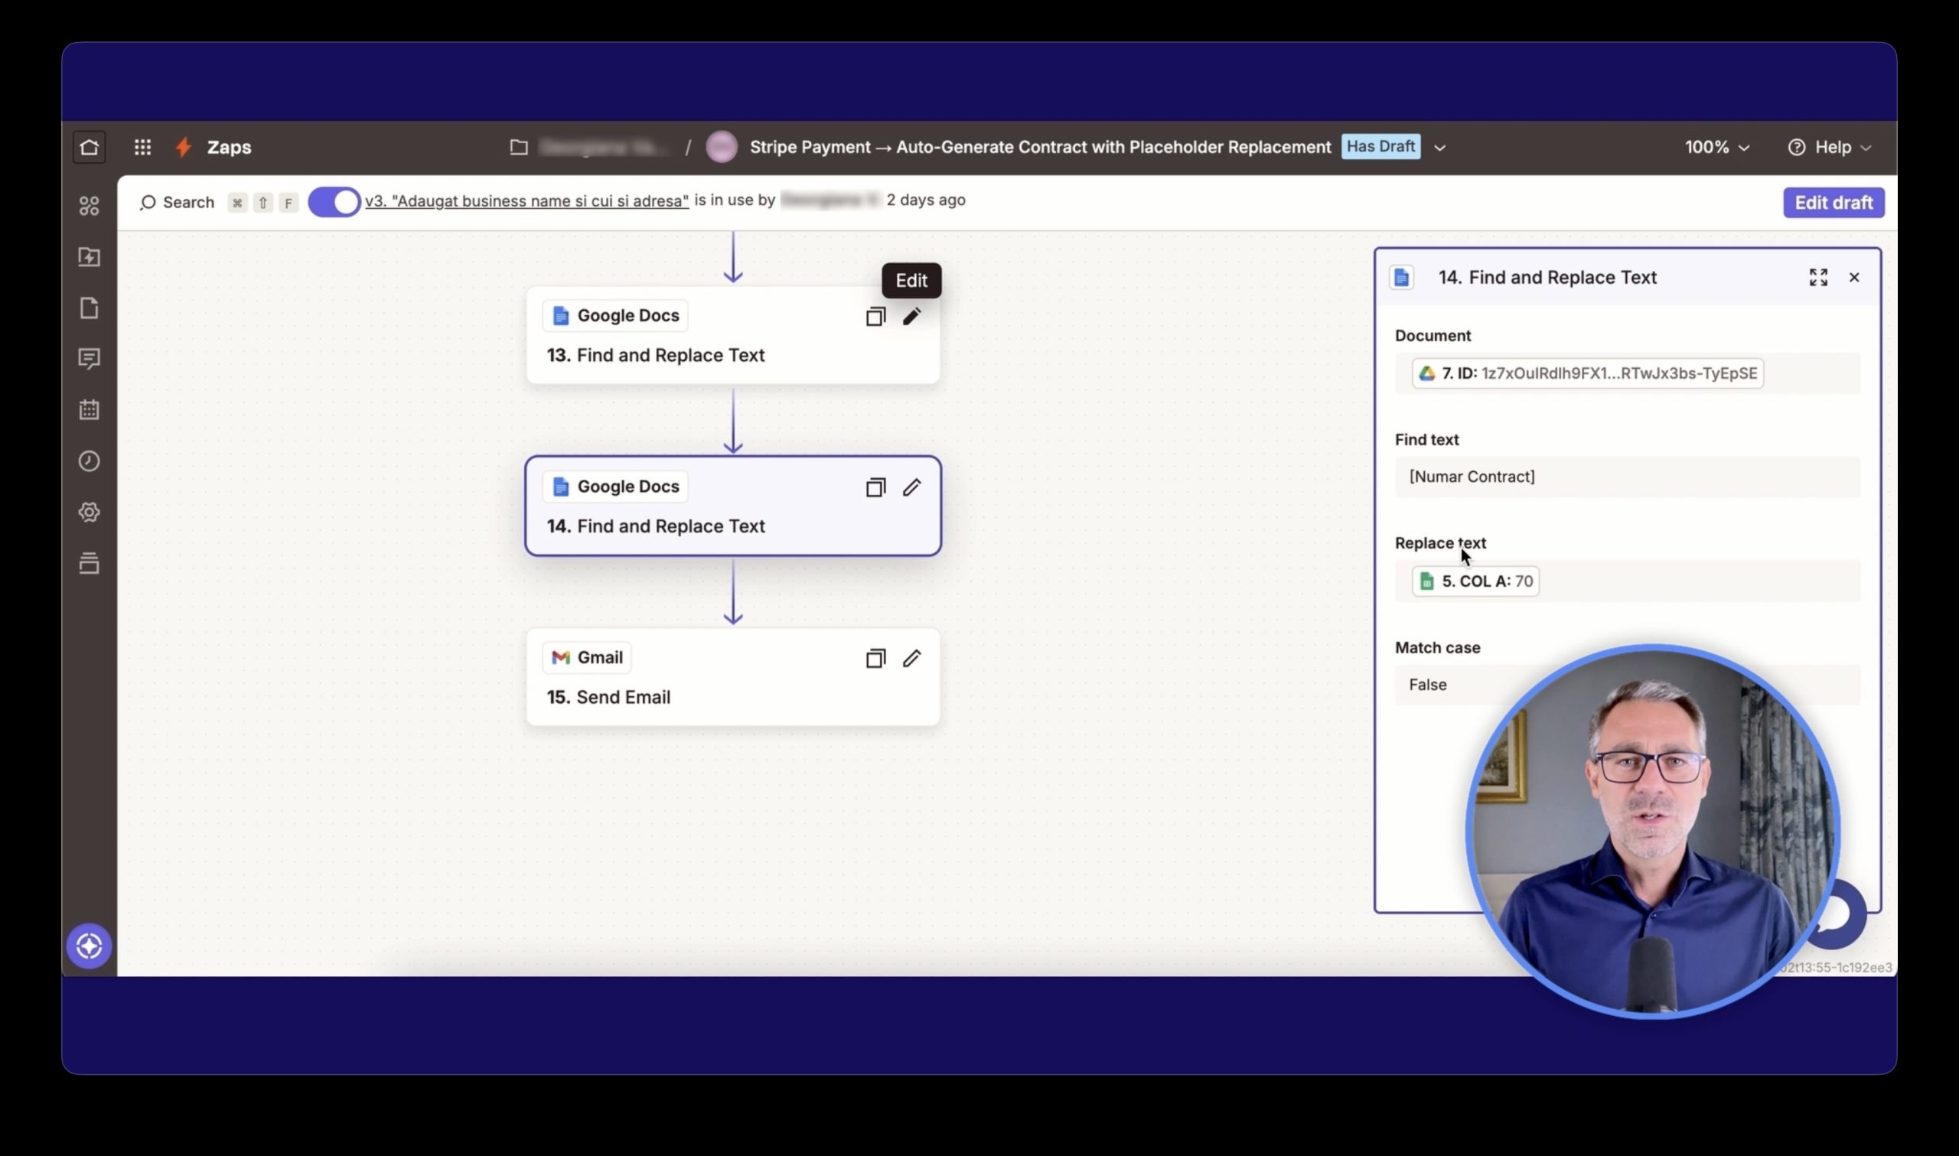This screenshot has width=1959, height=1156.
Task: Open the comments sidebar icon
Action: pyautogui.click(x=89, y=359)
